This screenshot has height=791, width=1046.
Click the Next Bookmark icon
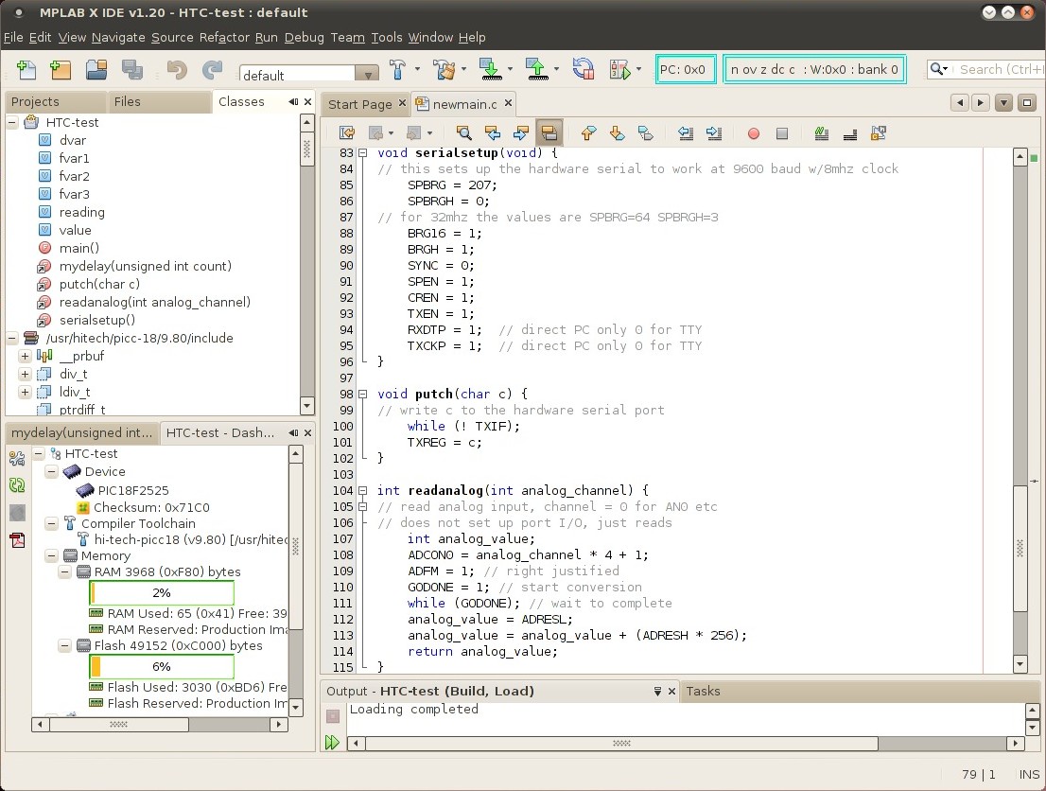pos(617,132)
